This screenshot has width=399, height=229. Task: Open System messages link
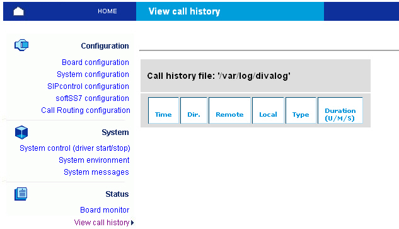tap(96, 172)
